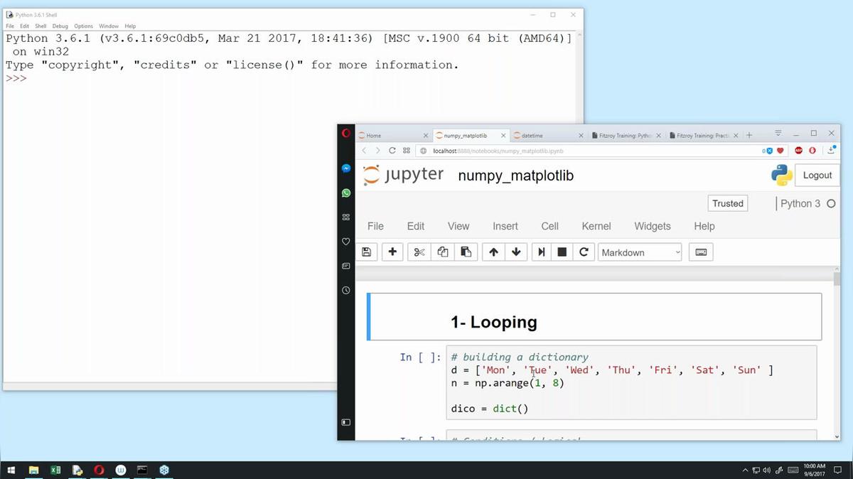Open Jupyter Edit menu

point(416,226)
